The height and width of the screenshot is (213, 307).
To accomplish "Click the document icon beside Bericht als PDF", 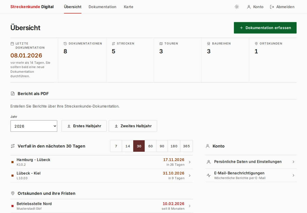I will [13, 94].
